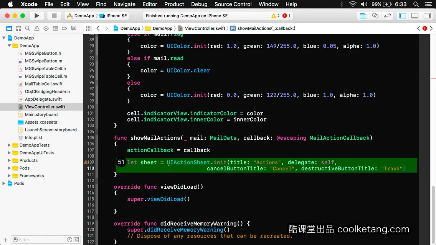The width and height of the screenshot is (436, 245).
Task: Open the Apple menu
Action: coord(10,4)
